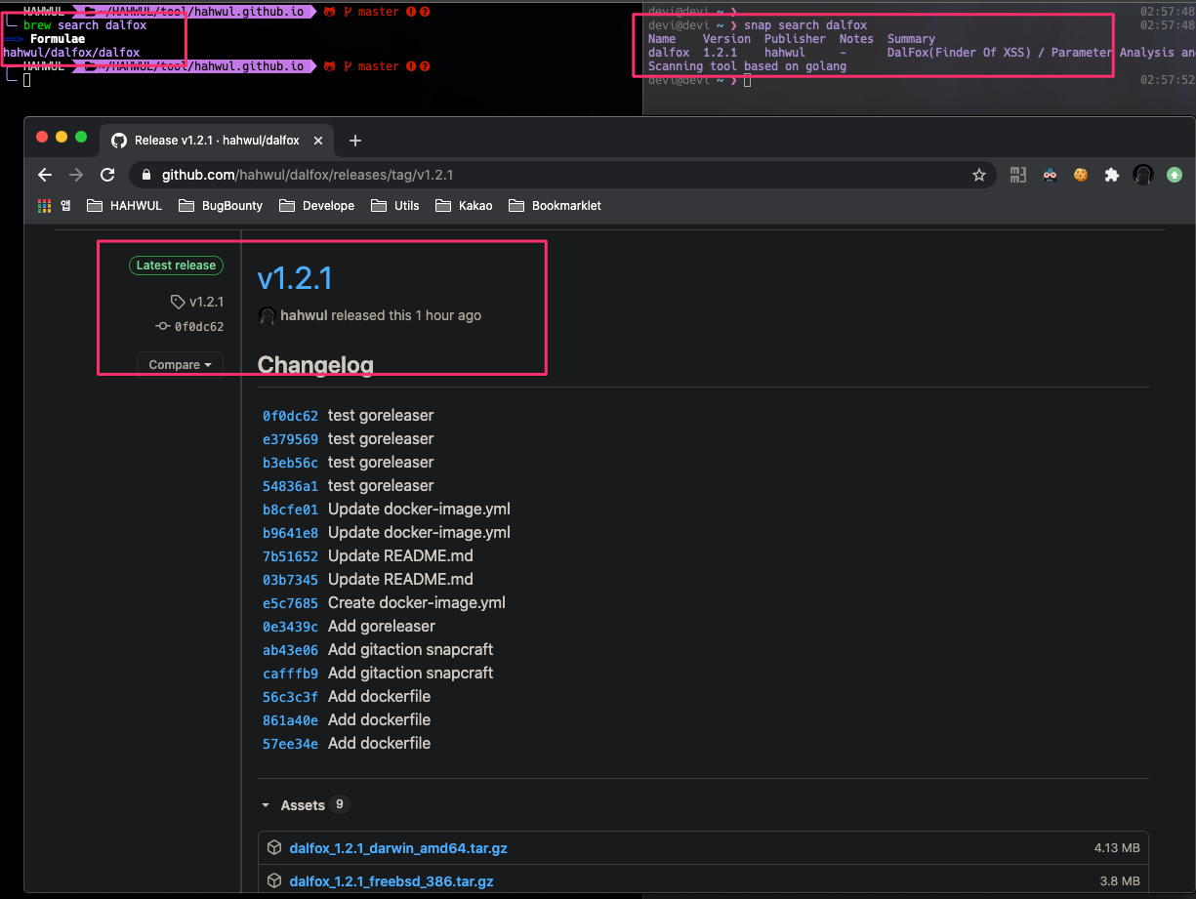Download dalfox_1.2.1_darwin_amd64.tar.gz
The width and height of the screenshot is (1196, 899).
tap(398, 848)
